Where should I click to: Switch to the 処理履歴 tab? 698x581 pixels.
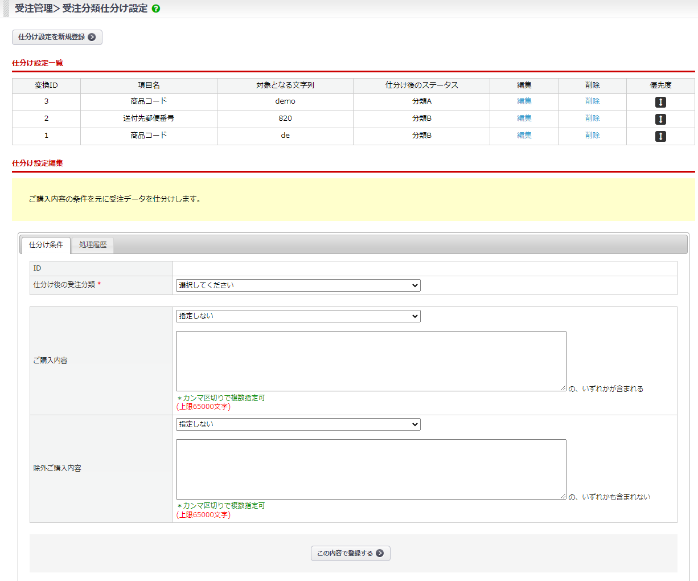pos(93,245)
